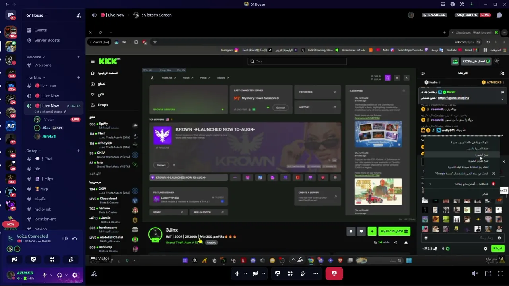The height and width of the screenshot is (286, 509).
Task: Open Server Boosts in the sidebar
Action: (53, 40)
